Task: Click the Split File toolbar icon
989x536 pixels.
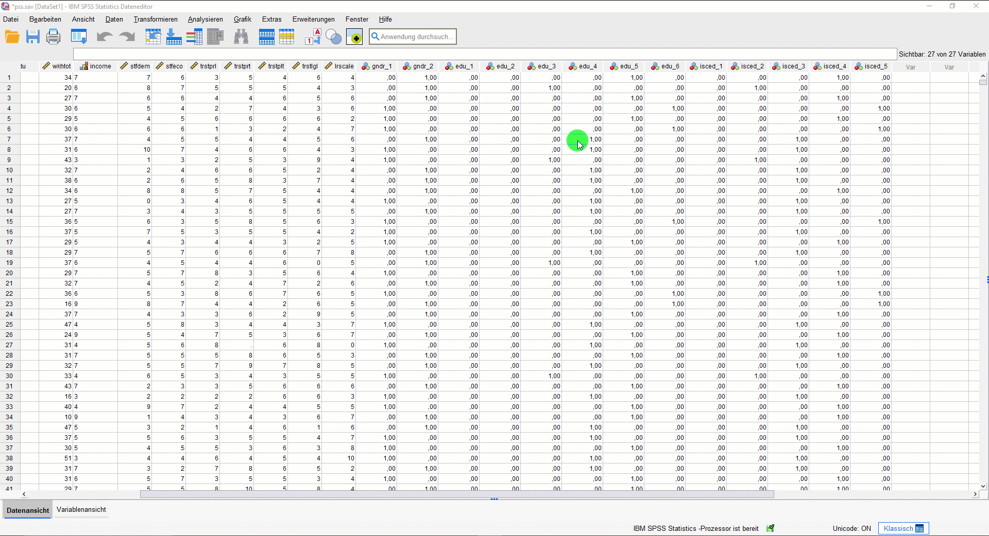Action: click(x=266, y=37)
